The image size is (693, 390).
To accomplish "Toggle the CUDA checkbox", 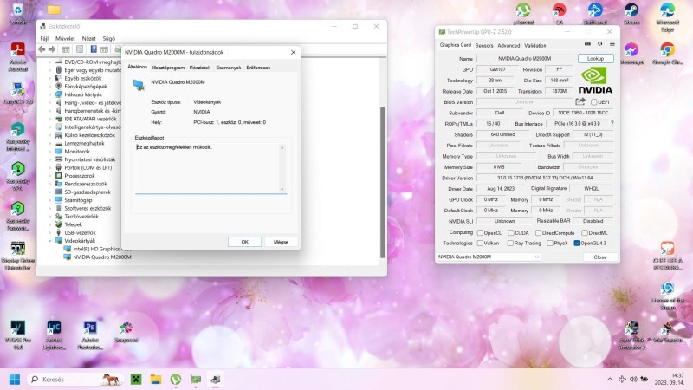I will [x=511, y=232].
